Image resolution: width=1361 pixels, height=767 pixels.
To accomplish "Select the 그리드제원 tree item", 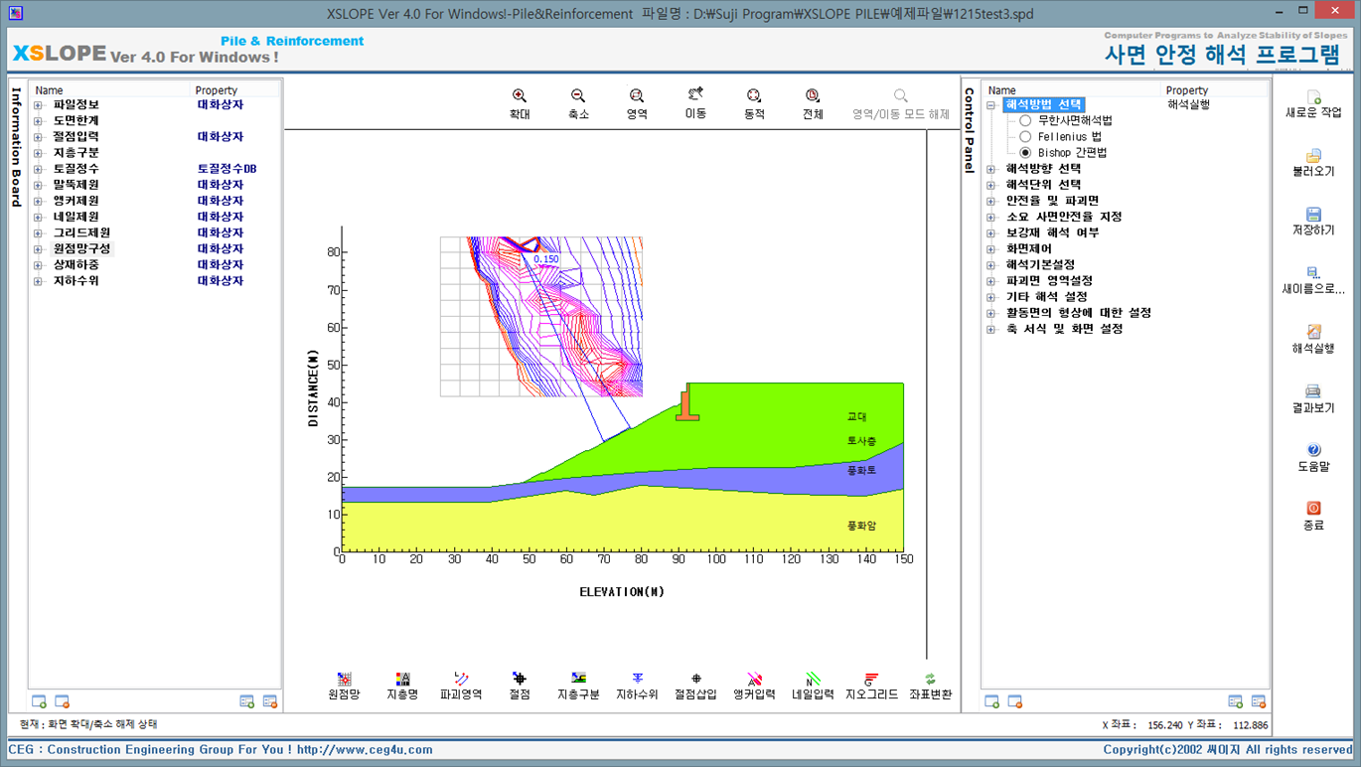I will (81, 232).
